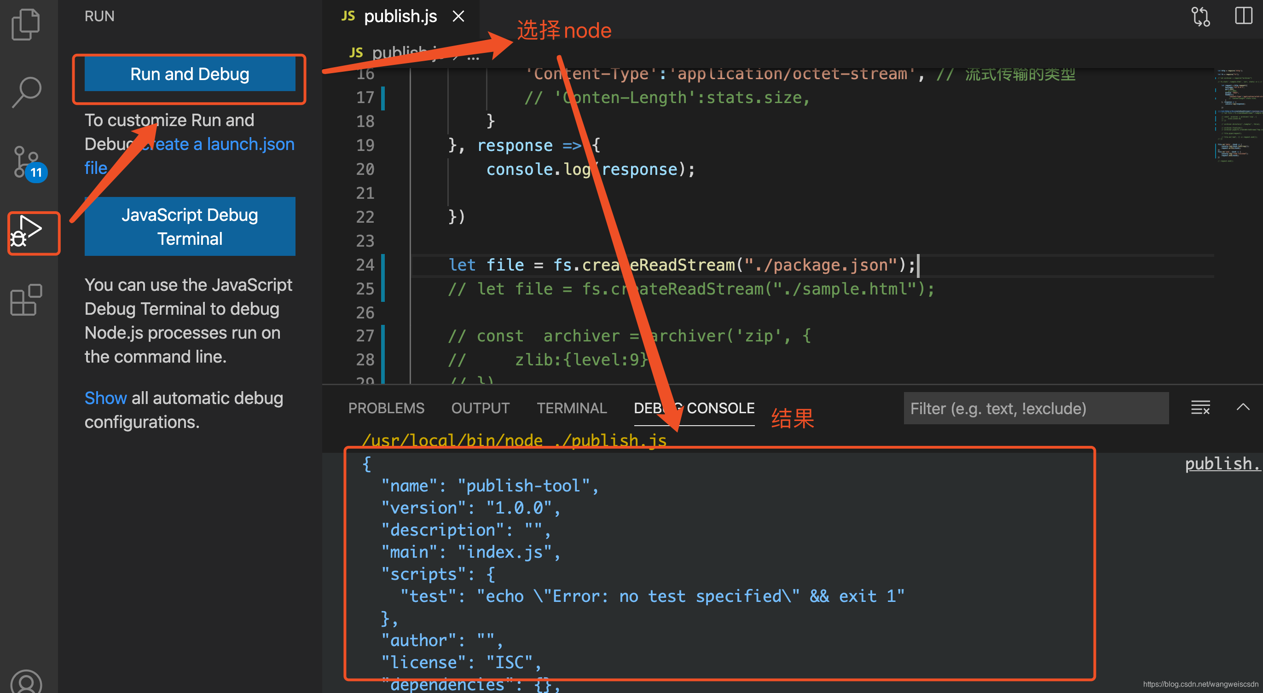This screenshot has width=1263, height=693.
Task: Open the Explorer files icon
Action: [x=26, y=24]
